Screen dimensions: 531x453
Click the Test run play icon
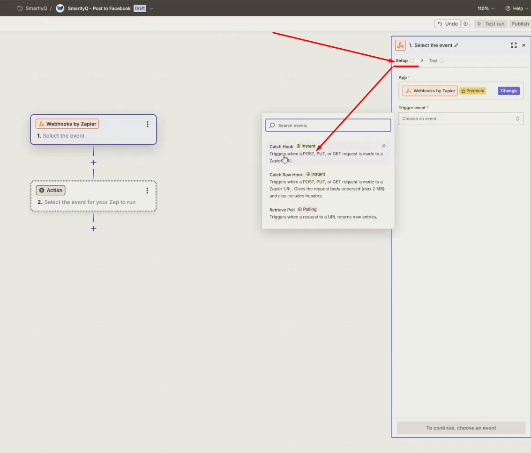click(x=479, y=24)
